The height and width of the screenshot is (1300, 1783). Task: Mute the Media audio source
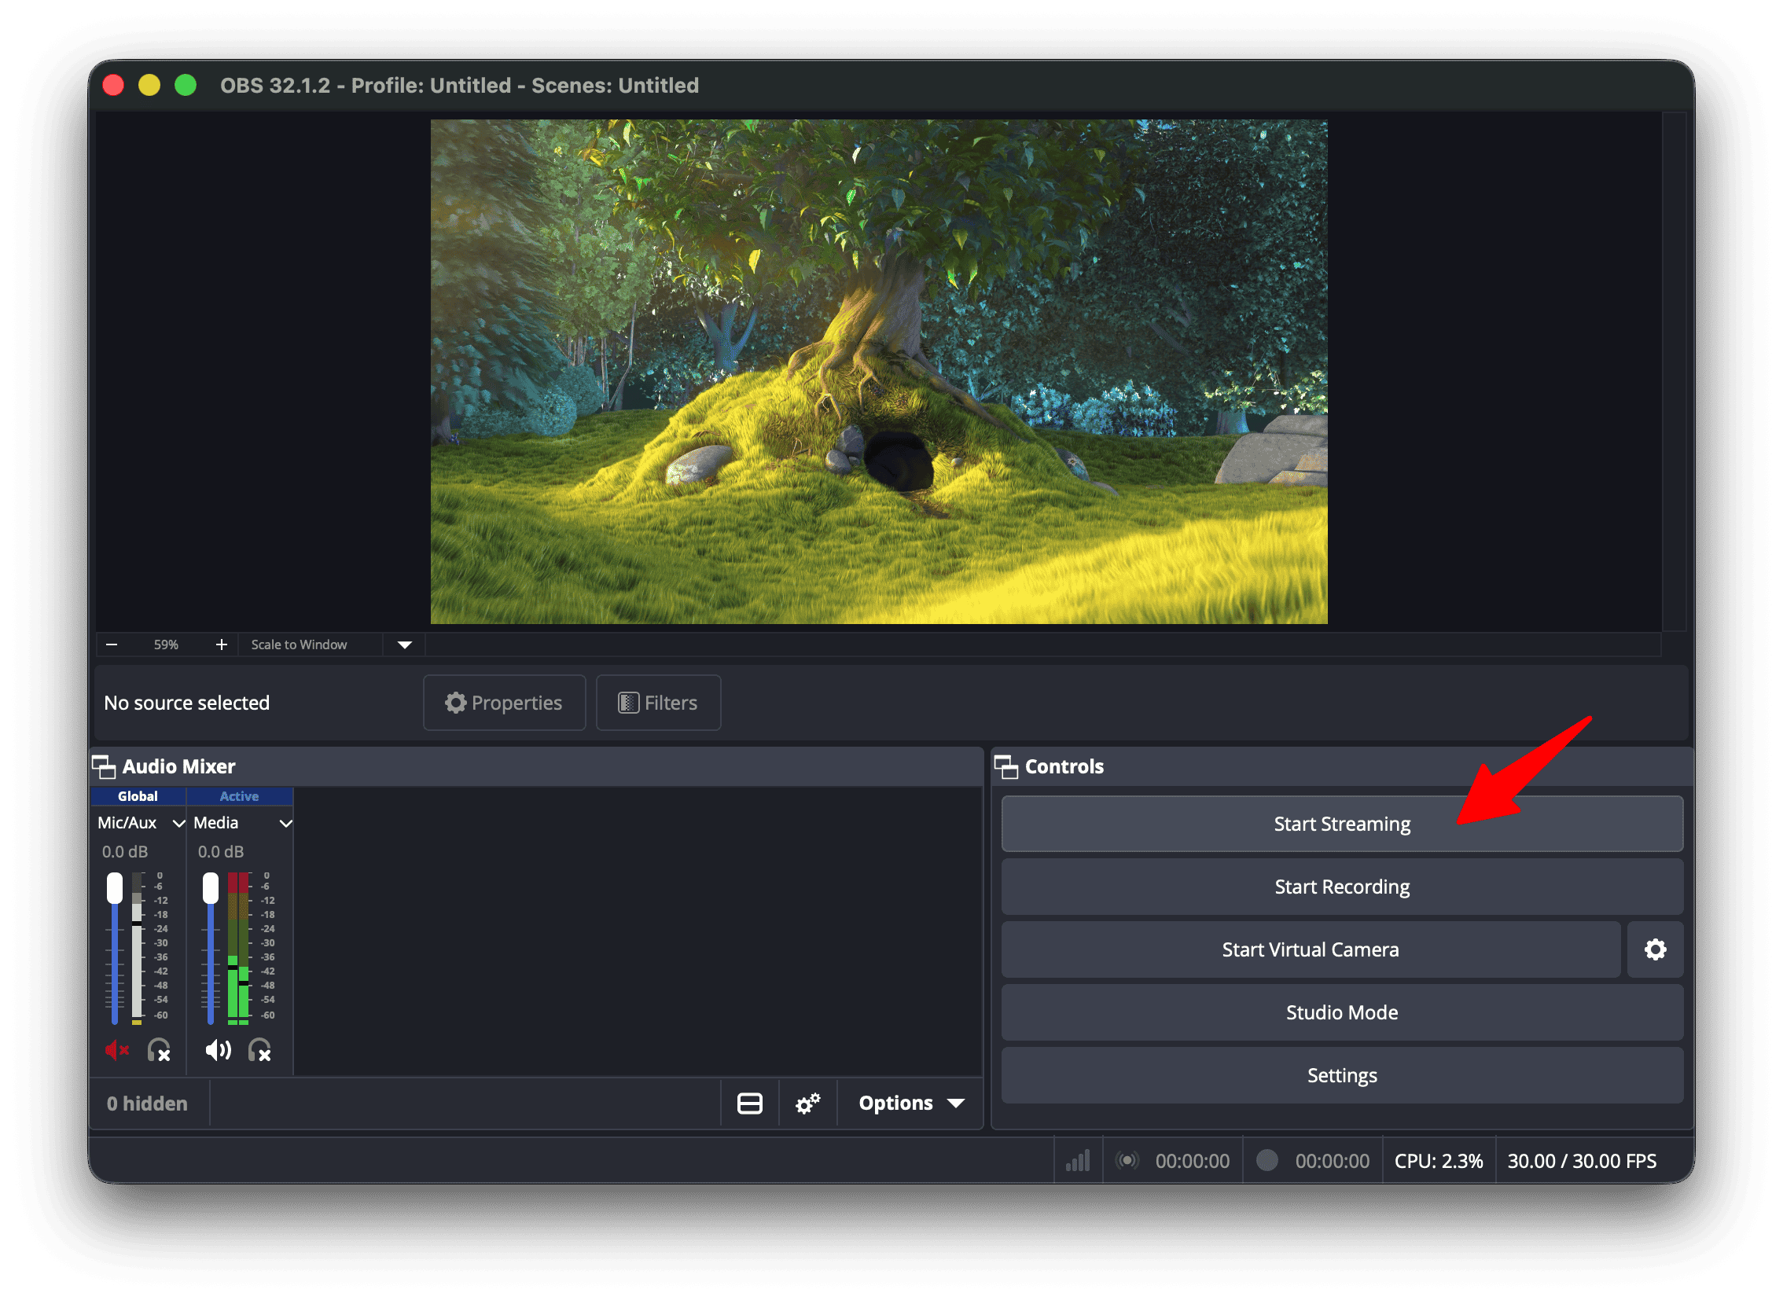click(x=218, y=1051)
